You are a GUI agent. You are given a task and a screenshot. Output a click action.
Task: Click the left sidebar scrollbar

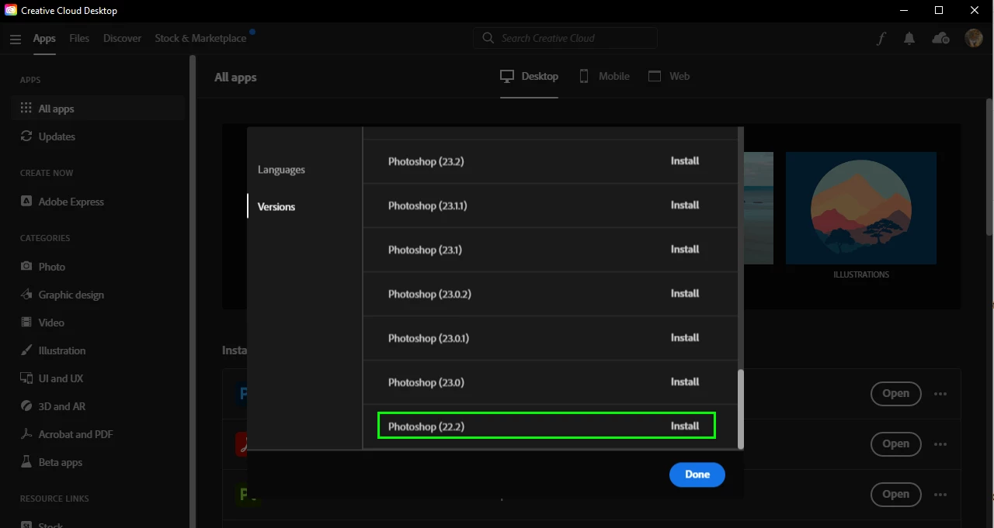(193, 291)
